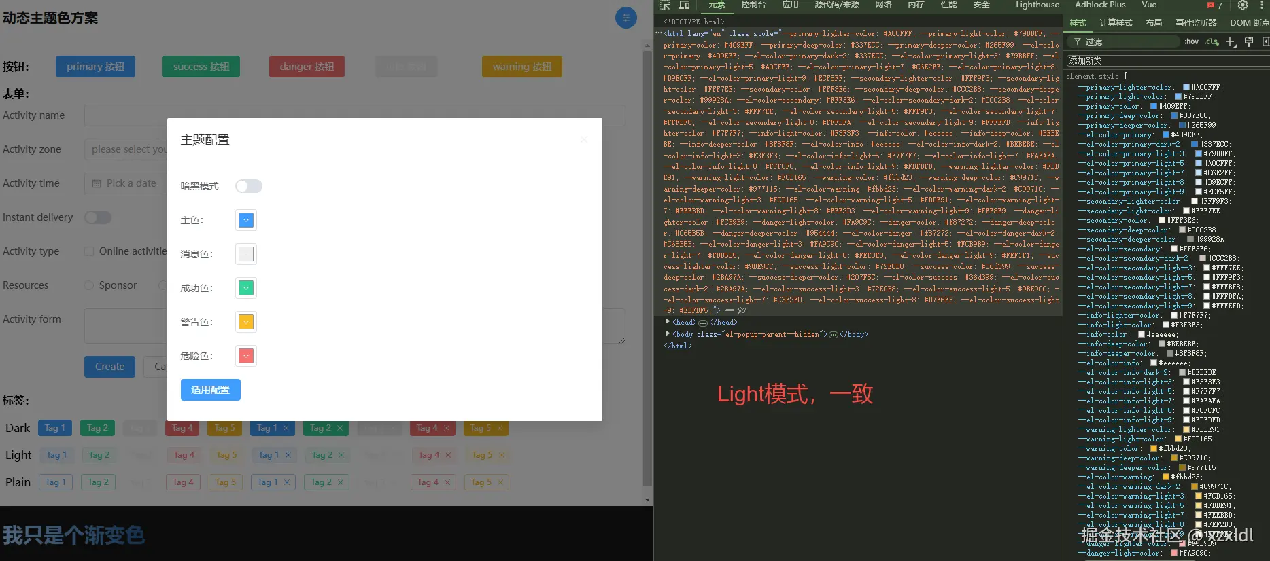Image resolution: width=1270 pixels, height=561 pixels.
Task: Click the page scrollbar down arrow
Action: pyautogui.click(x=647, y=500)
